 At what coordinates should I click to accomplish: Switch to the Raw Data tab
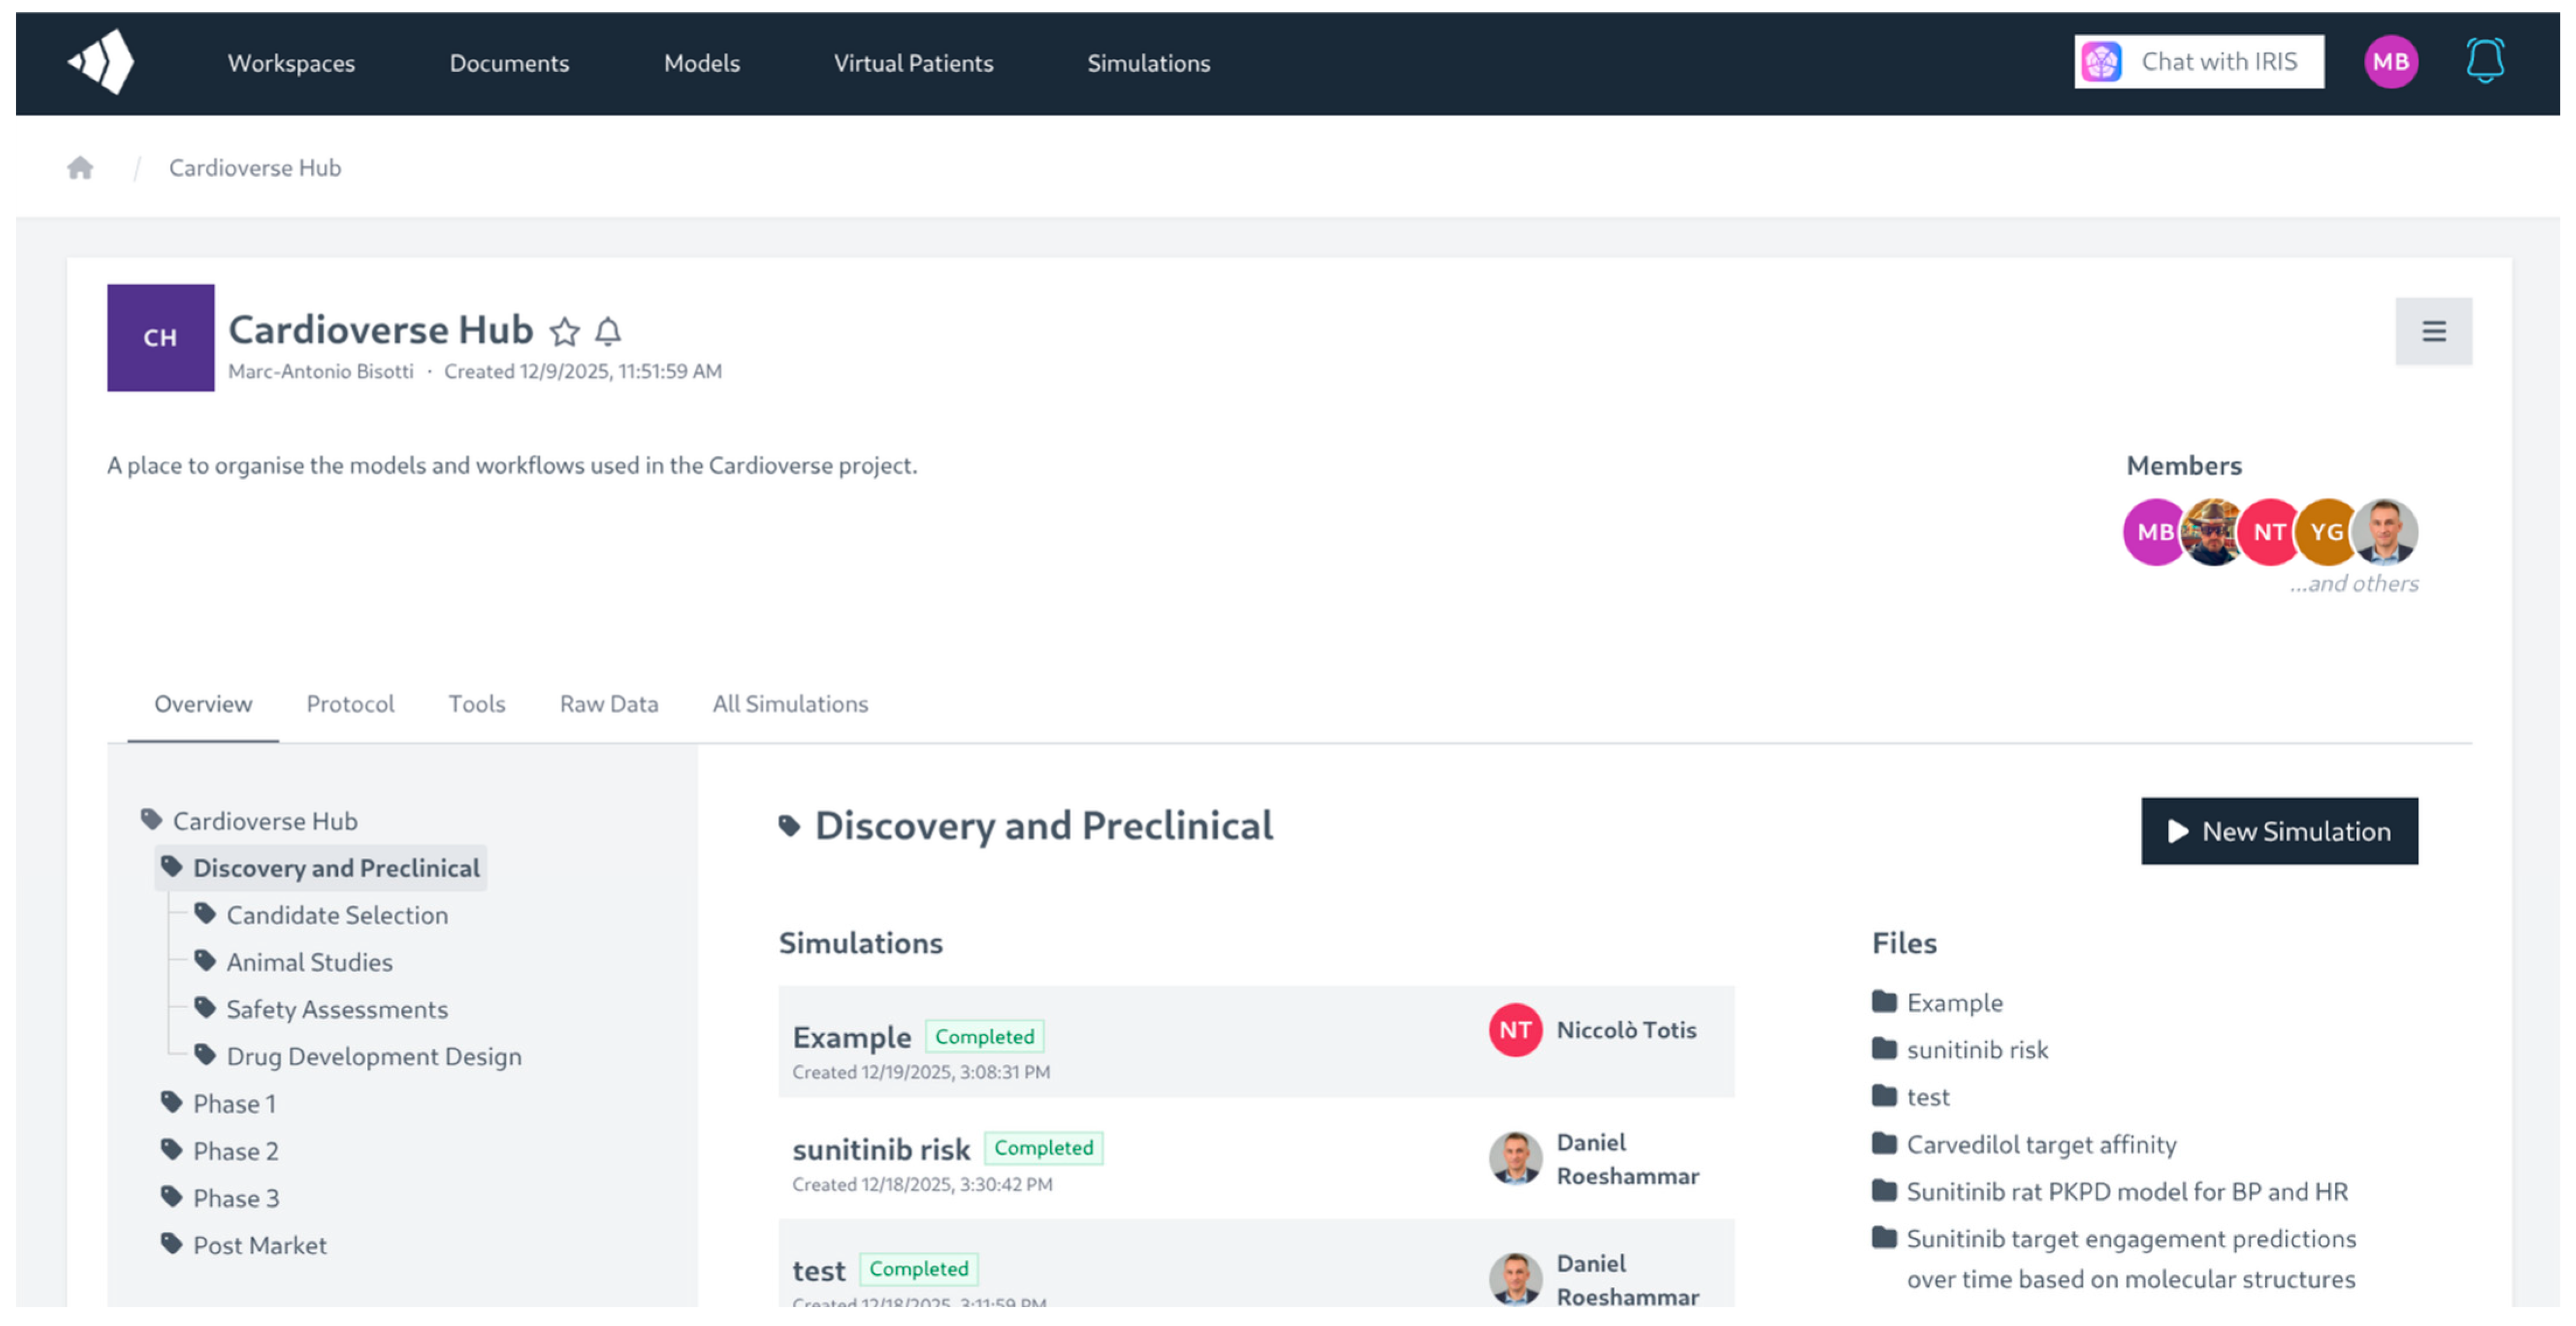tap(609, 704)
